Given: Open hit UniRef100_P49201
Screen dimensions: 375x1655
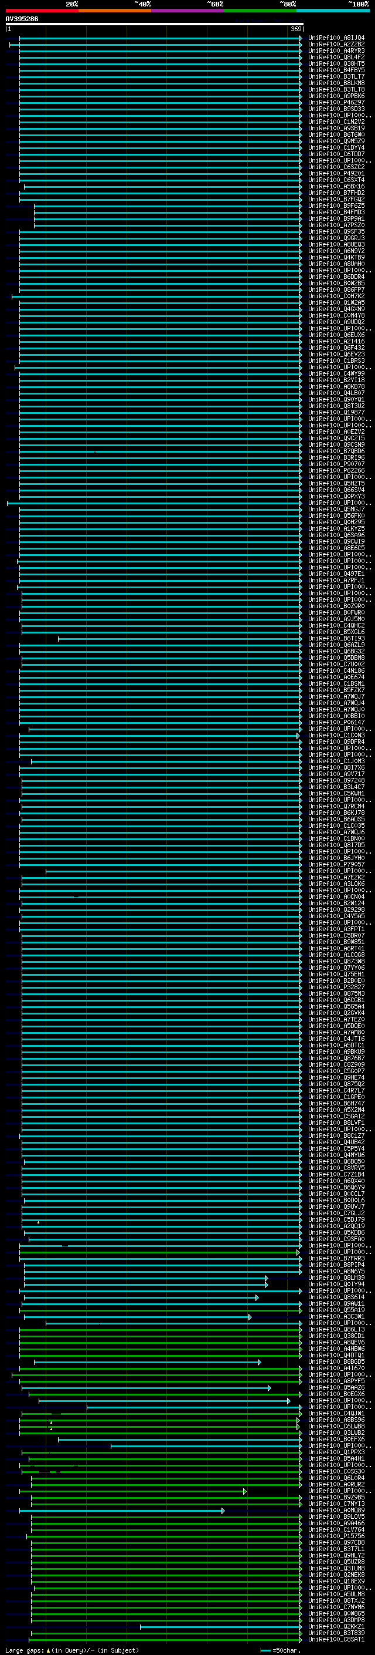Looking at the screenshot, I should tap(336, 173).
